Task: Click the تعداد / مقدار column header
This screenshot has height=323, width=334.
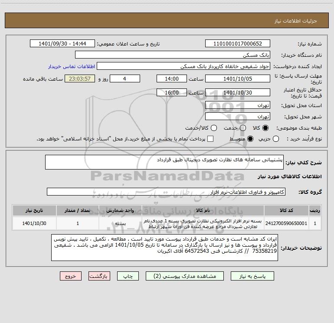Action: (78, 210)
